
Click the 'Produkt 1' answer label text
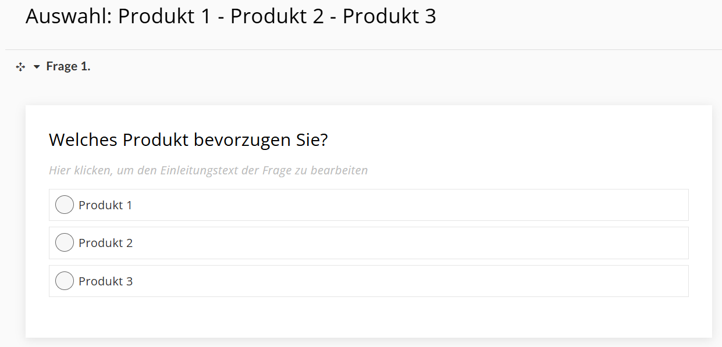[x=105, y=205]
